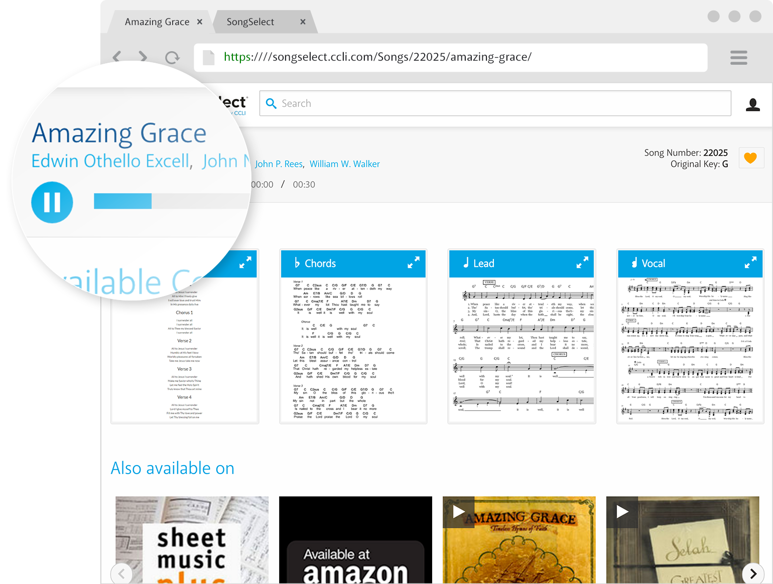The height and width of the screenshot is (584, 773).
Task: Open the Chords sheet thumbnail
Action: (x=353, y=350)
